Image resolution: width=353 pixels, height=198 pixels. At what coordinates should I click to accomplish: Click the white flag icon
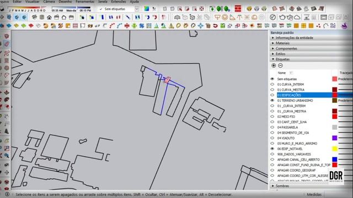click(x=83, y=26)
